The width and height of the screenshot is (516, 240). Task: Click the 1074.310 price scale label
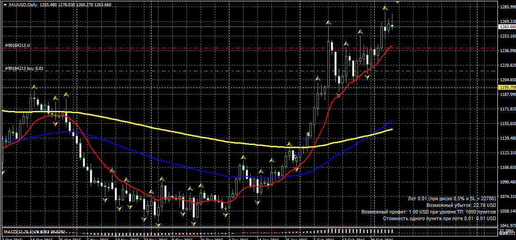(x=508, y=197)
